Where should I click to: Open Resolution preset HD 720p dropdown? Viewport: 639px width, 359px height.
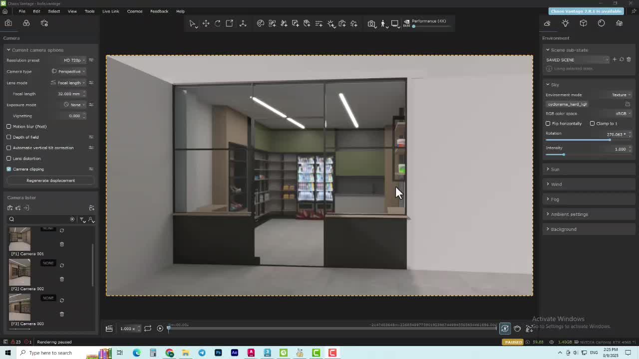click(74, 60)
